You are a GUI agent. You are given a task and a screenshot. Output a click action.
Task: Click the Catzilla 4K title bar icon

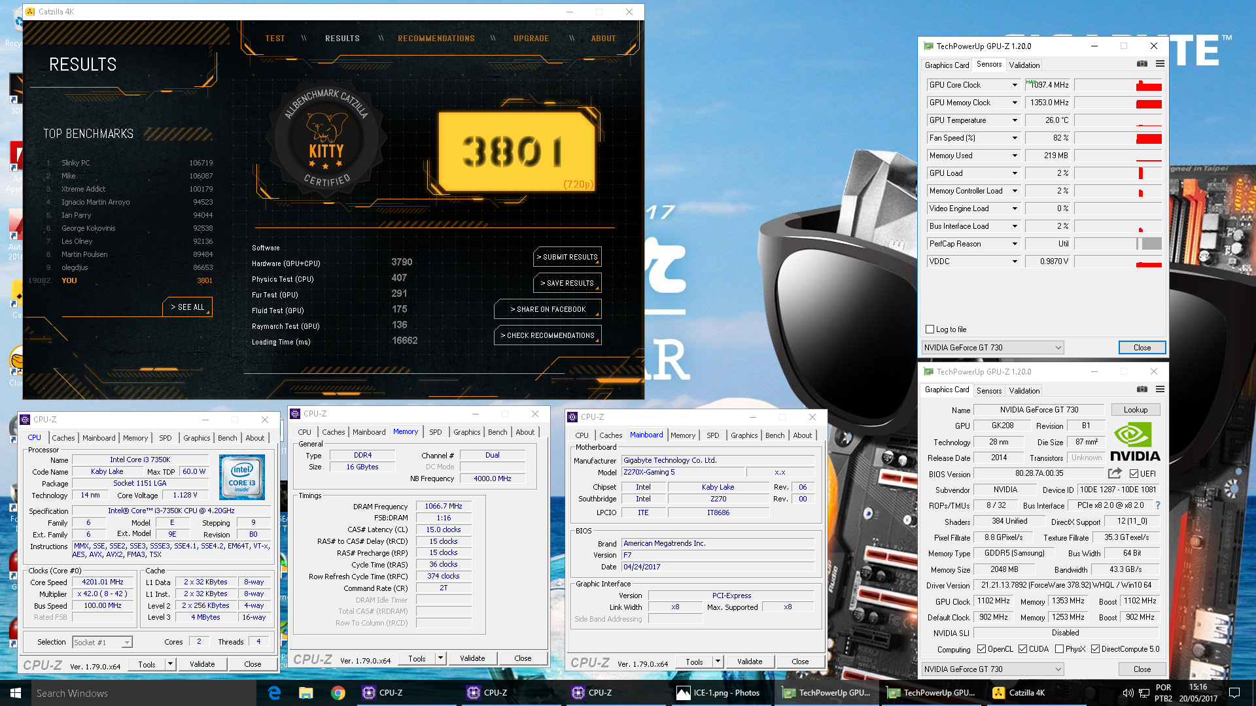pyautogui.click(x=30, y=12)
